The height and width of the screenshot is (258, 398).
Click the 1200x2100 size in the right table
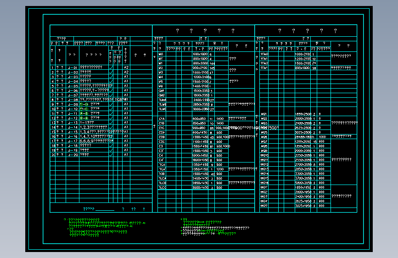coord(303,59)
